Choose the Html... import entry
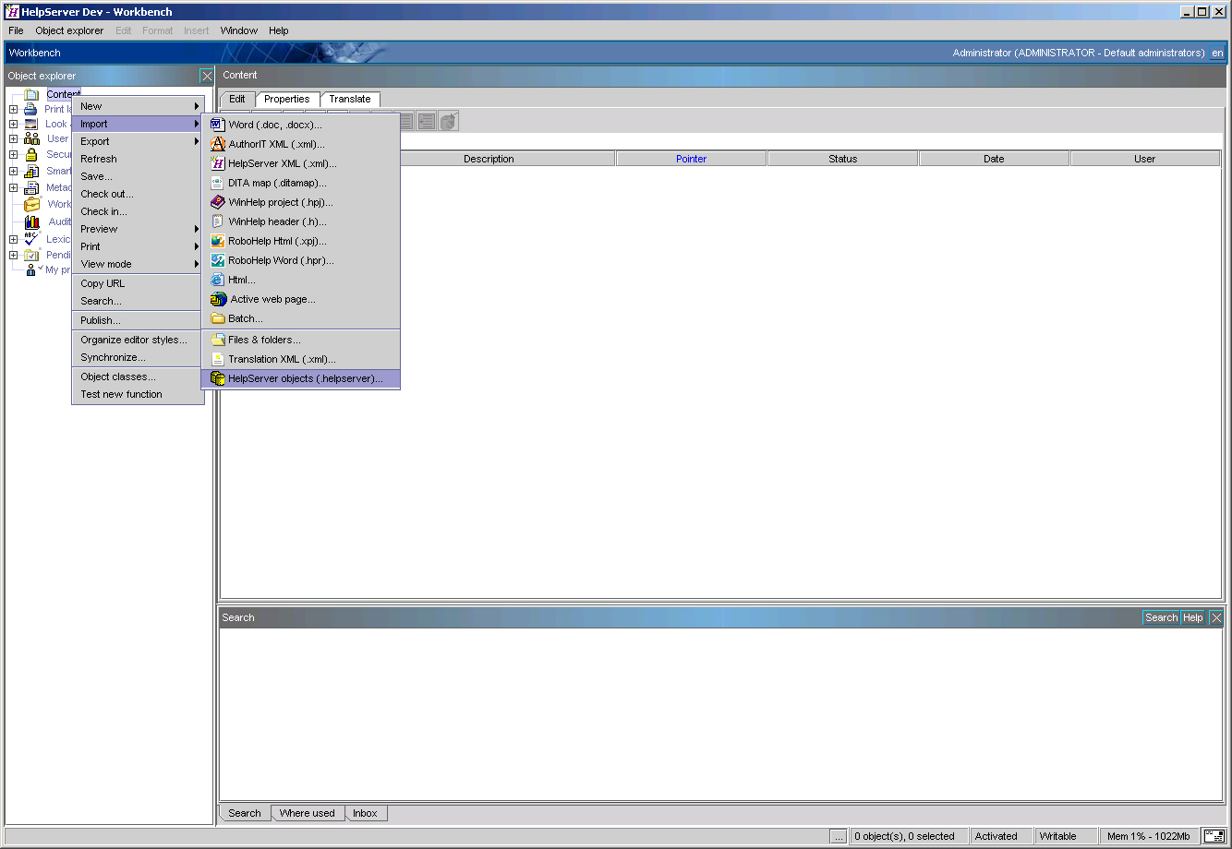Screen dimensions: 1232x849 [300, 280]
